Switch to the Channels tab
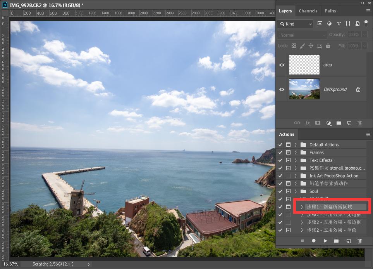373x269 pixels. 308,11
